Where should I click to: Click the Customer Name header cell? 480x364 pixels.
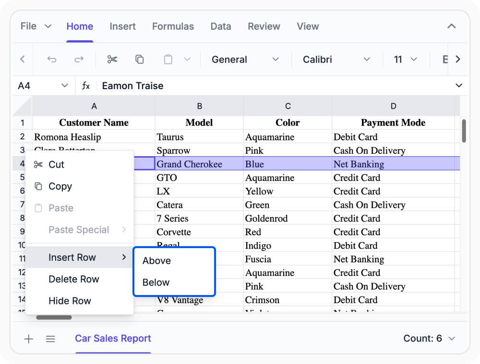pyautogui.click(x=94, y=123)
